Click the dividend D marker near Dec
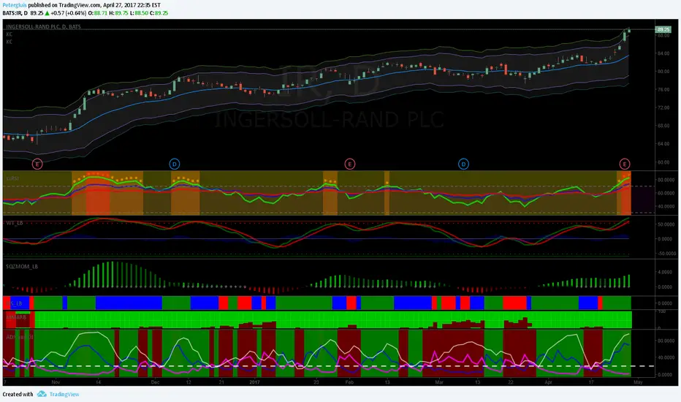The height and width of the screenshot is (402, 681). point(174,164)
